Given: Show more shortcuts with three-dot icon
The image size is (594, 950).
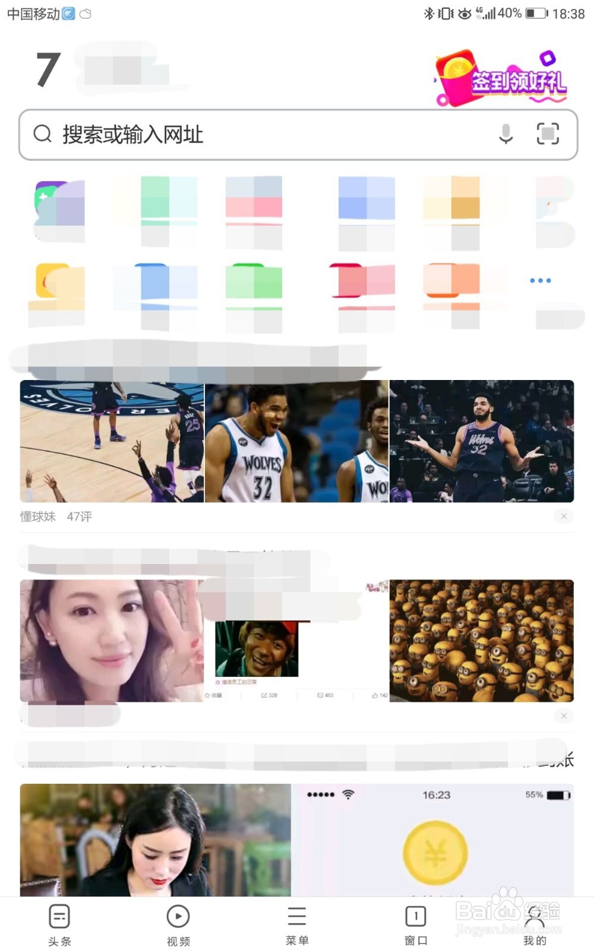Looking at the screenshot, I should pyautogui.click(x=541, y=280).
